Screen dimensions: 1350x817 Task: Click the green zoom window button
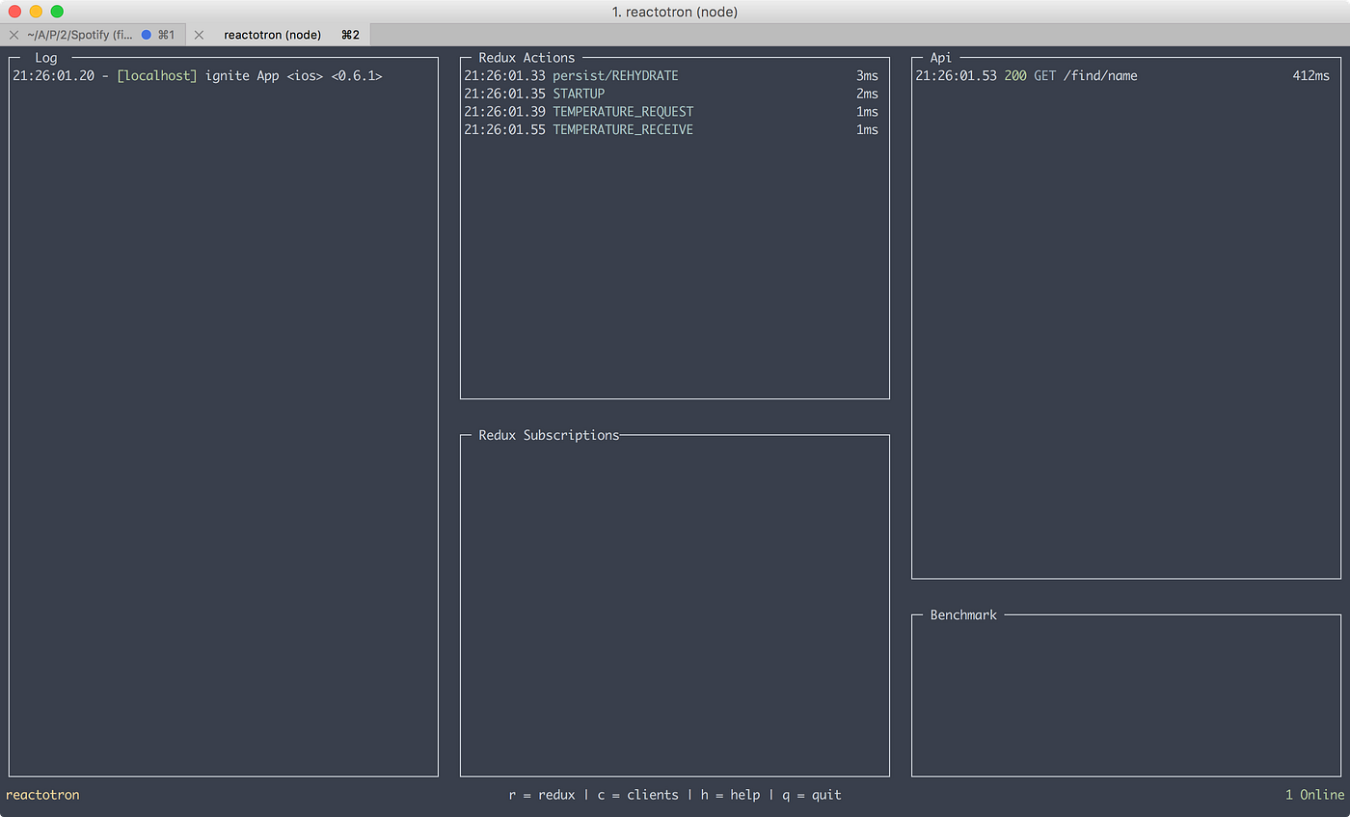click(57, 12)
